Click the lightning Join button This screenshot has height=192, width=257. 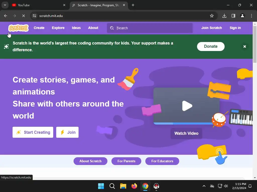pyautogui.click(x=67, y=132)
